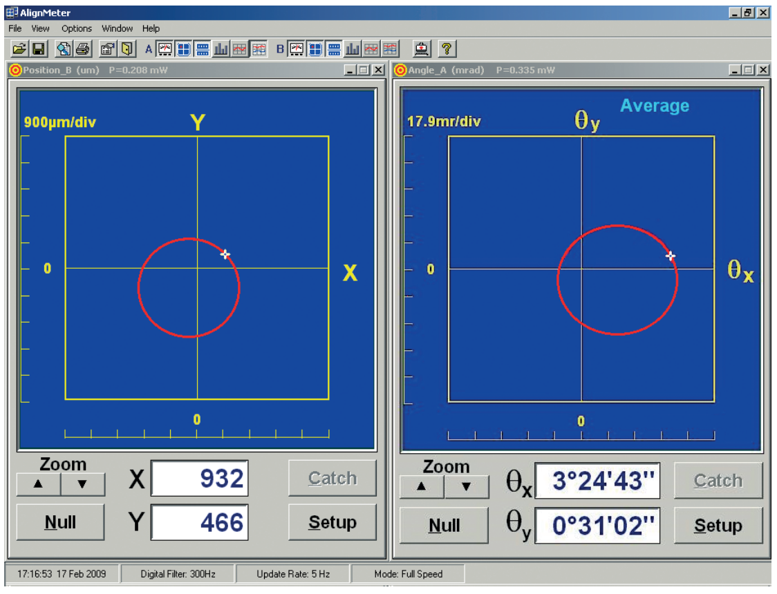Click the Mode: Full Speed status entry

click(x=409, y=574)
